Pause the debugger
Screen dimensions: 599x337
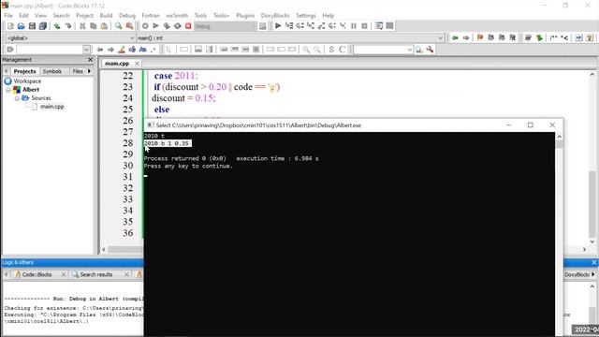coord(354,26)
